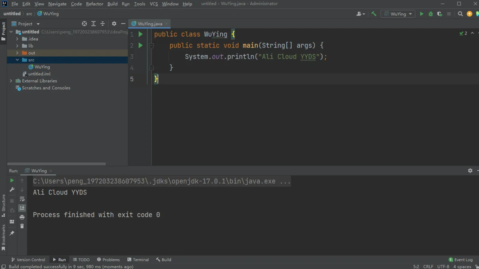Select opened file with the crosshair icon
The image size is (479, 269).
pyautogui.click(x=84, y=24)
